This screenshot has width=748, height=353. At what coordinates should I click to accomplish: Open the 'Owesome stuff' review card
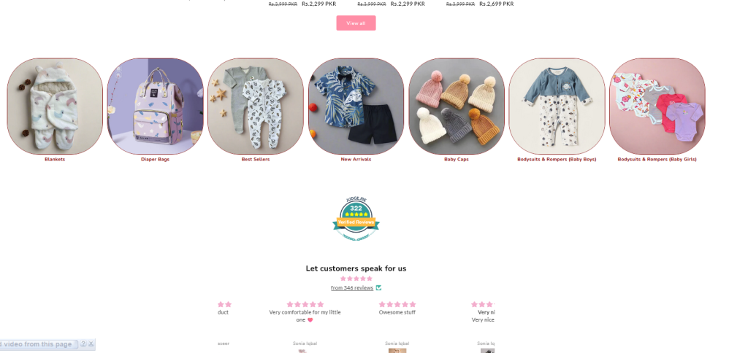(x=397, y=312)
